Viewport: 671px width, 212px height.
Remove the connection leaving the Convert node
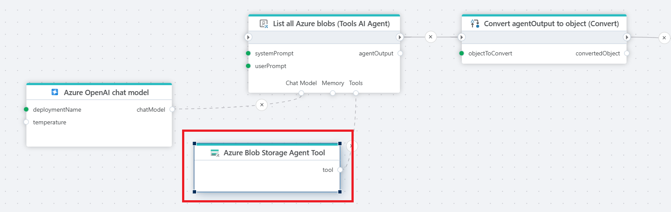tap(664, 38)
